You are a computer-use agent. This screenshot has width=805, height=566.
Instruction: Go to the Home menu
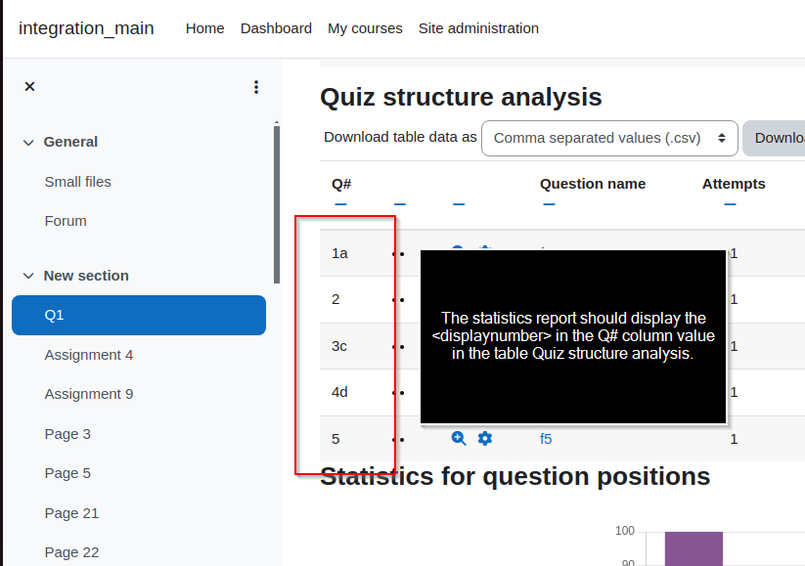(204, 28)
